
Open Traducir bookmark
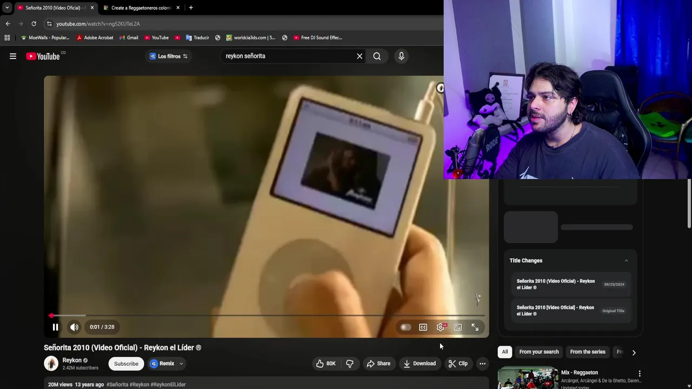coord(197,38)
